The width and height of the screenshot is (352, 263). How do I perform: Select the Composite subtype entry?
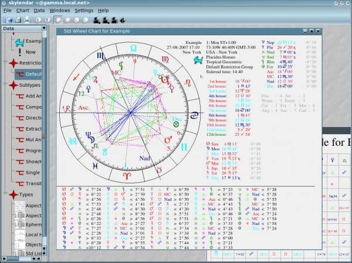pyautogui.click(x=29, y=107)
